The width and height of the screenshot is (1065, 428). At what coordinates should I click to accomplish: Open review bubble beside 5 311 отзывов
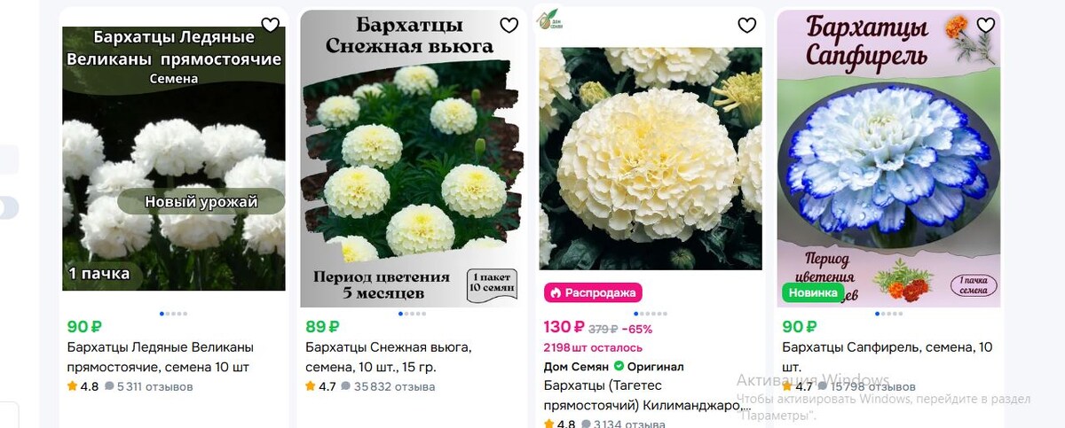coord(109,386)
